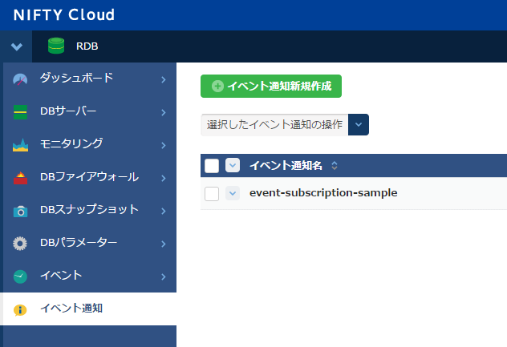Select the イベント通知 sidebar item

point(88,309)
